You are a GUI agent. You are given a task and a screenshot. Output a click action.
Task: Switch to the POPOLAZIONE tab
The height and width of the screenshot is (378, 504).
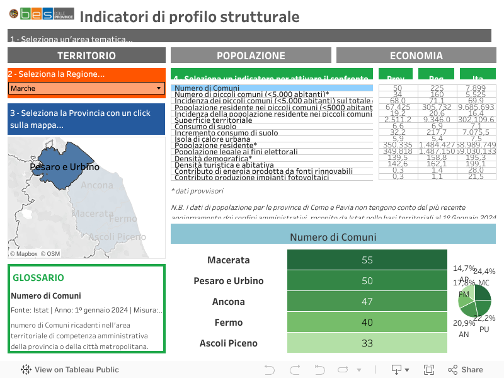251,55
